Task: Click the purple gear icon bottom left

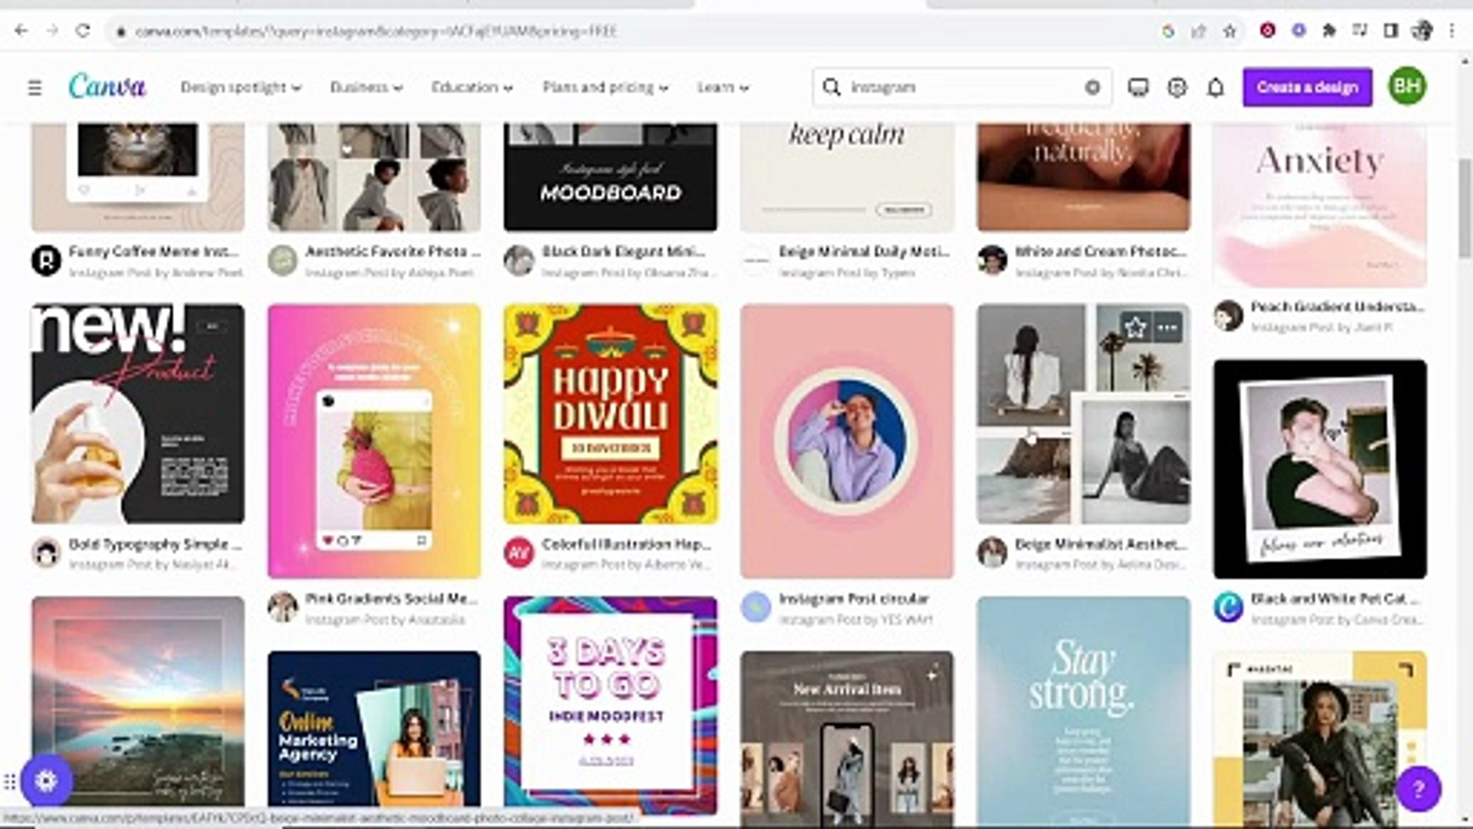Action: [48, 781]
